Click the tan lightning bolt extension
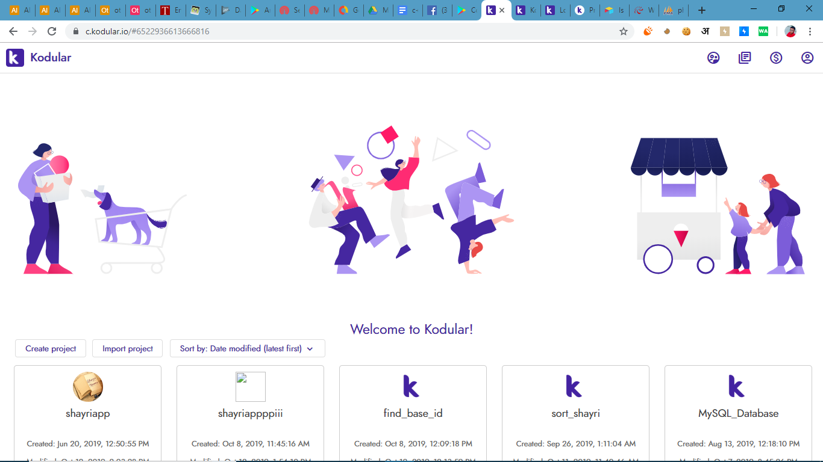This screenshot has height=462, width=823. click(x=725, y=31)
